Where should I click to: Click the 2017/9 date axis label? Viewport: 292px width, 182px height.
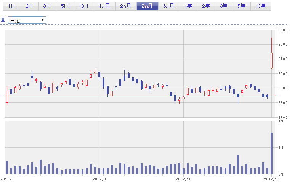(99, 179)
